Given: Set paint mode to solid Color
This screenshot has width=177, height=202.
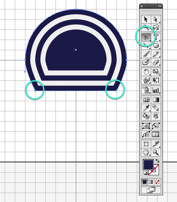Looking at the screenshot, I should pyautogui.click(x=145, y=182).
